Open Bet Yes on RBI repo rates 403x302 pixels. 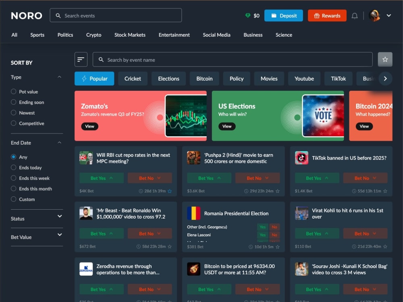[x=102, y=178]
